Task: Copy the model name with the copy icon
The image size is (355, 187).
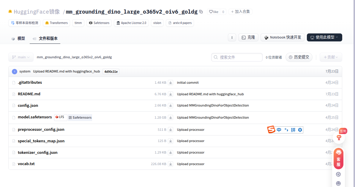Action: click(x=201, y=12)
